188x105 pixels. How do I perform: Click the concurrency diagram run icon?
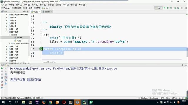point(178,8)
